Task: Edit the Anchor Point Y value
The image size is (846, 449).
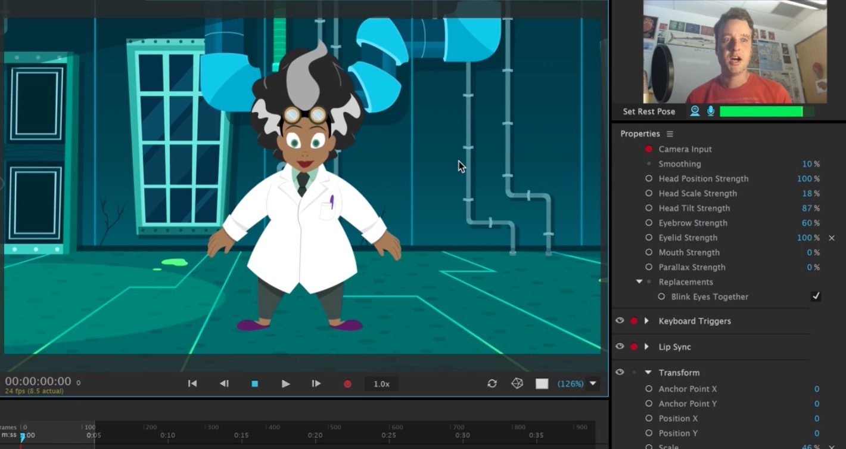Action: pyautogui.click(x=817, y=404)
